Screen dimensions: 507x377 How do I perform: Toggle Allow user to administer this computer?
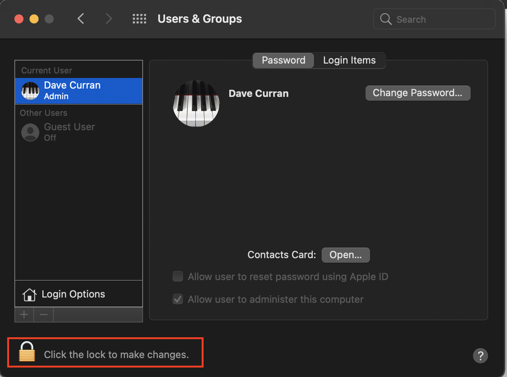[x=178, y=299]
